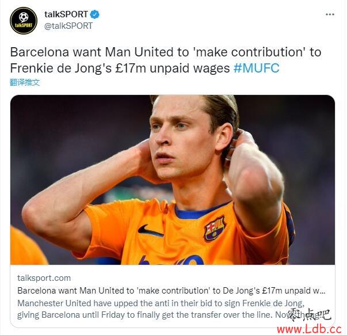The width and height of the screenshot is (347, 335).
Task: Click the blue sponsor lettering on the shirt bottom
Action: [x=171, y=260]
